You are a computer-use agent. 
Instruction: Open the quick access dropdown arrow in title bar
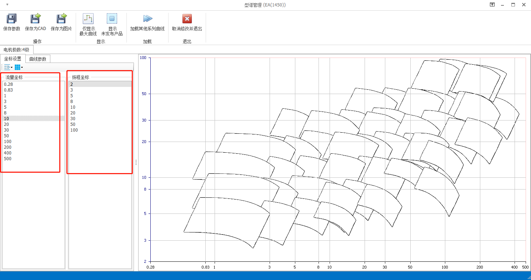point(7,5)
